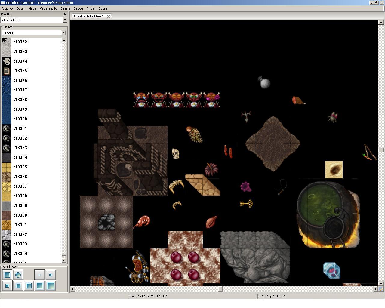Choose the smallest dot brush size
385x308 pixels.
pos(40,275)
